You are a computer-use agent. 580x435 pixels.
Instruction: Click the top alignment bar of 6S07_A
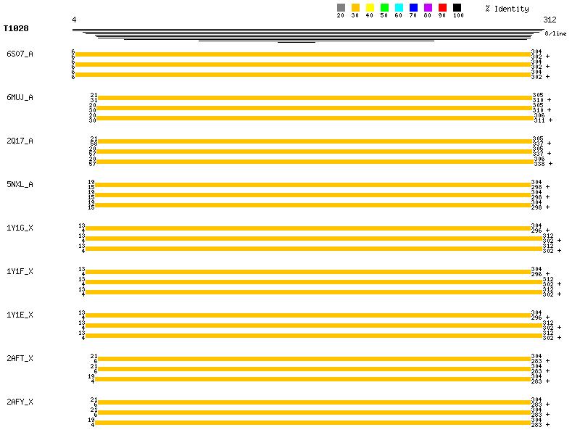coord(303,54)
